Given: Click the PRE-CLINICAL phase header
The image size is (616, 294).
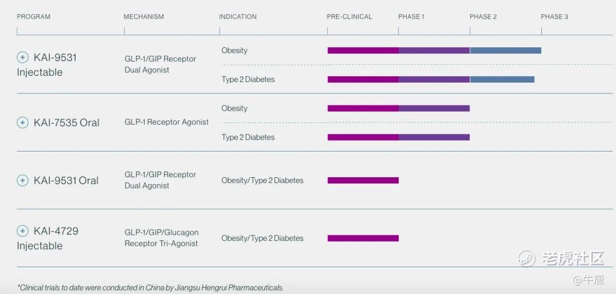Looking at the screenshot, I should [349, 17].
